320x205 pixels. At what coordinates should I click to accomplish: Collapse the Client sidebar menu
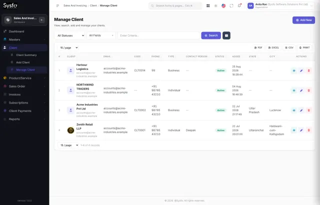(24, 47)
